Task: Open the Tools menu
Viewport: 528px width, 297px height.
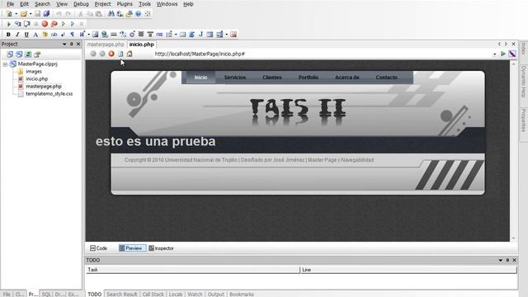Action: coord(145,4)
